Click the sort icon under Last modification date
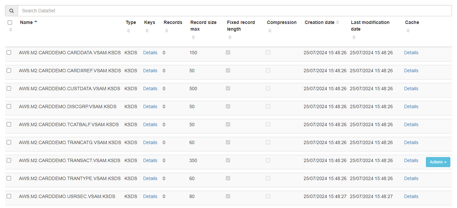Image resolution: width=457 pixels, height=208 pixels. pyautogui.click(x=354, y=37)
